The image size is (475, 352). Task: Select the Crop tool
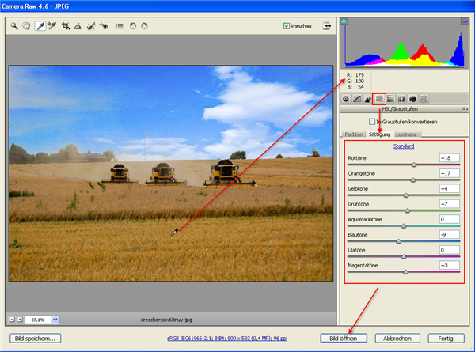[66, 25]
